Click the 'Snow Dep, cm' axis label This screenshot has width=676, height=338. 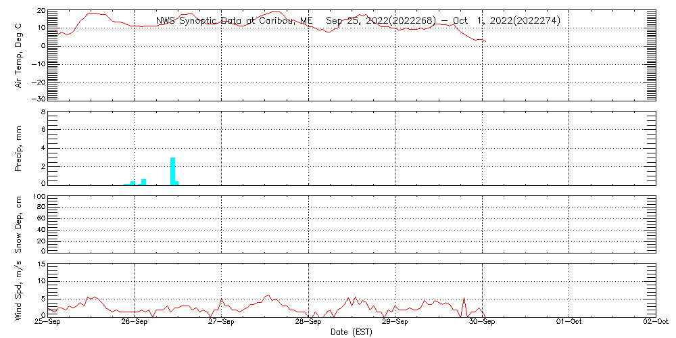(19, 224)
